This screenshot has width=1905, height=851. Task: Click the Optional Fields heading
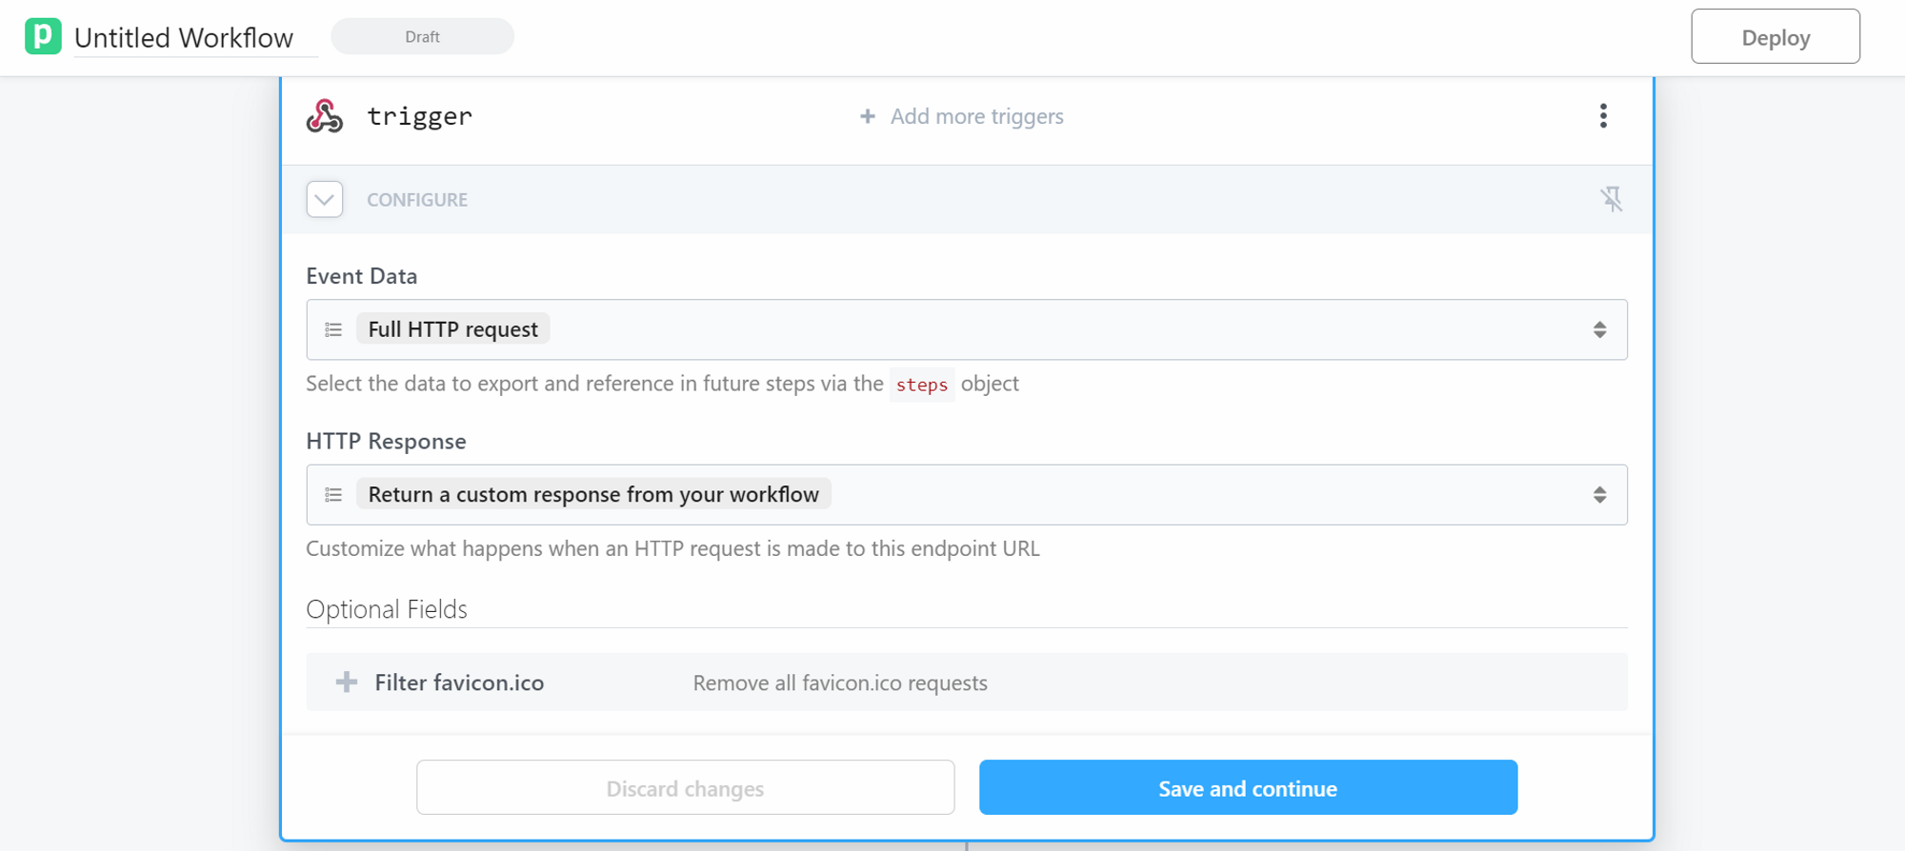coord(387,609)
